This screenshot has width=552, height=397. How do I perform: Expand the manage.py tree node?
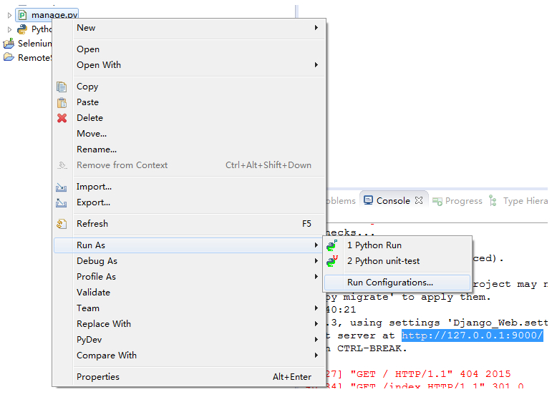pyautogui.click(x=9, y=15)
